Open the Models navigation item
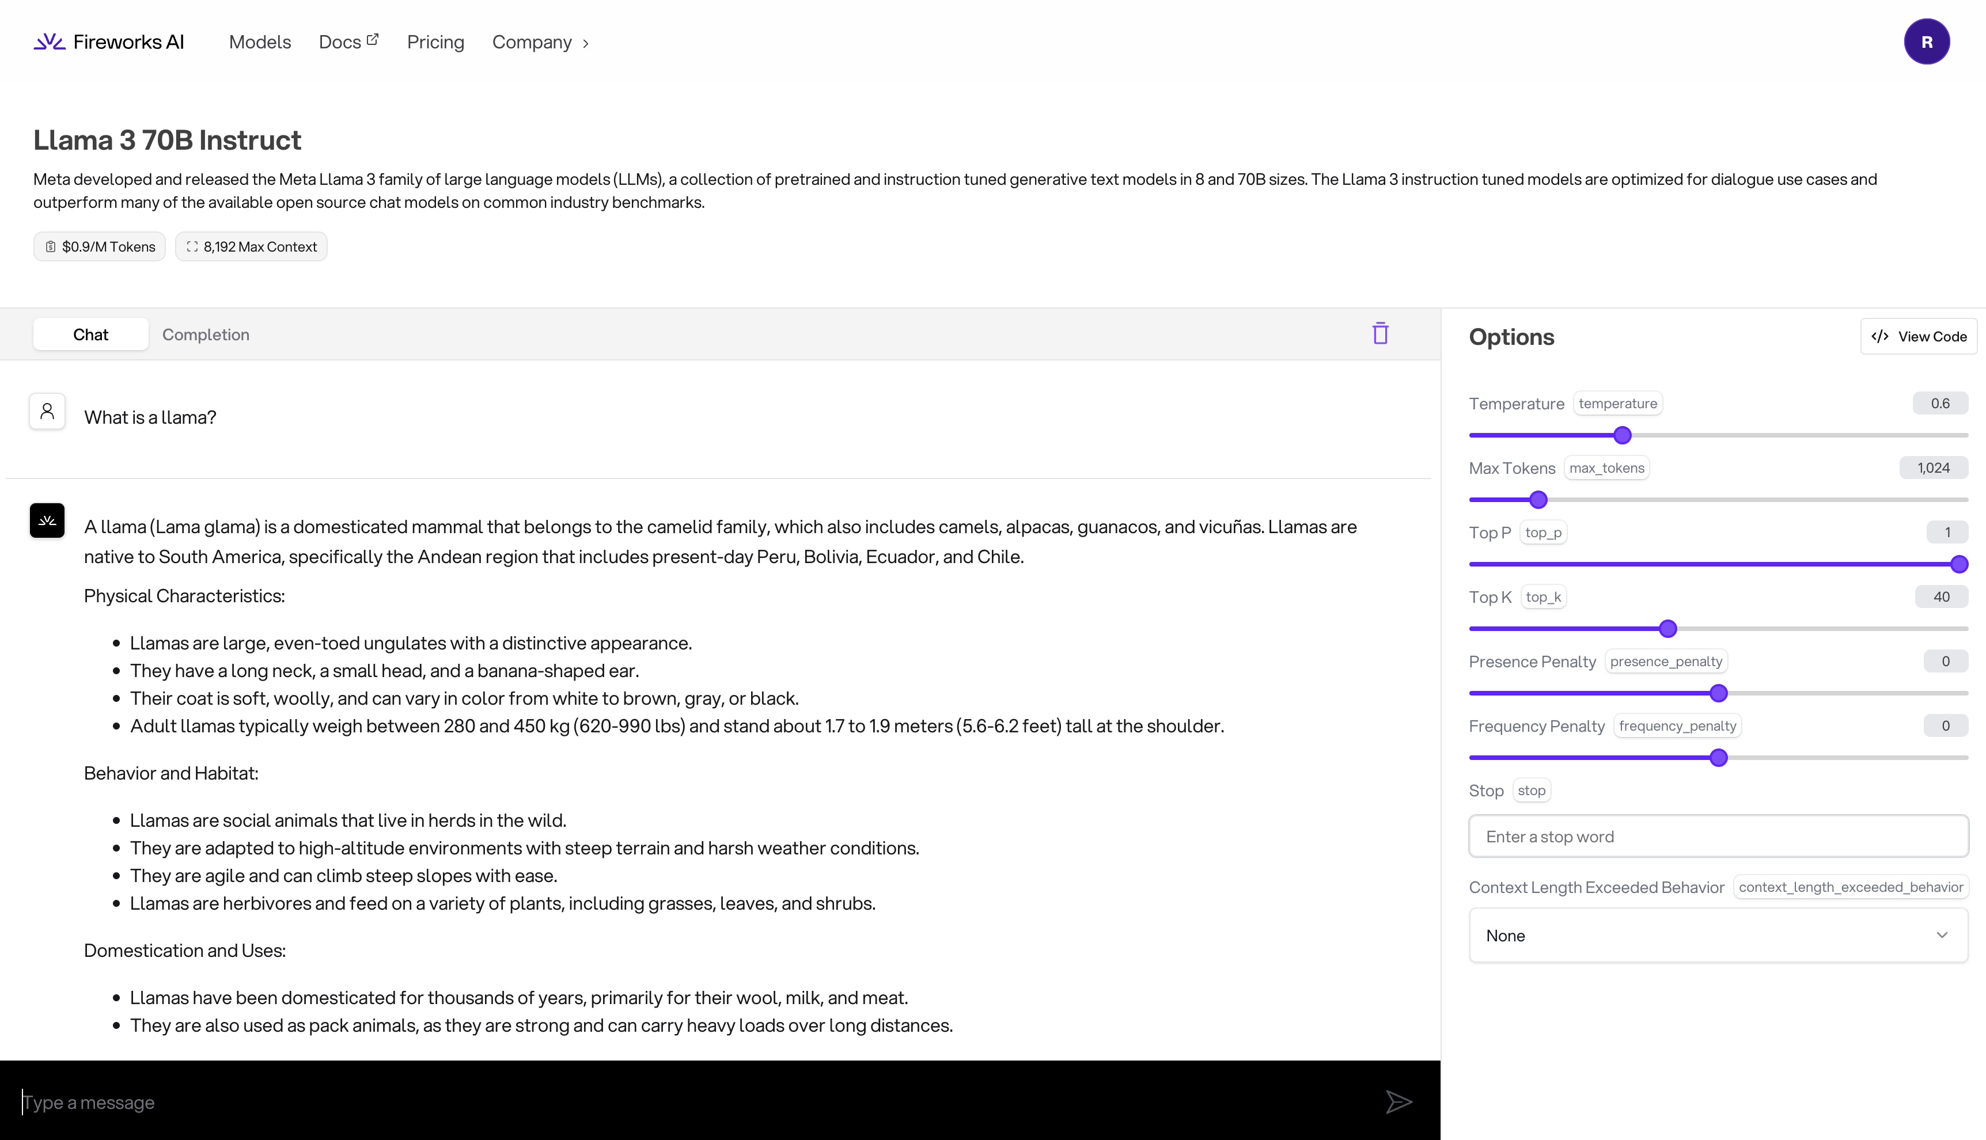The width and height of the screenshot is (1986, 1140). 260,42
